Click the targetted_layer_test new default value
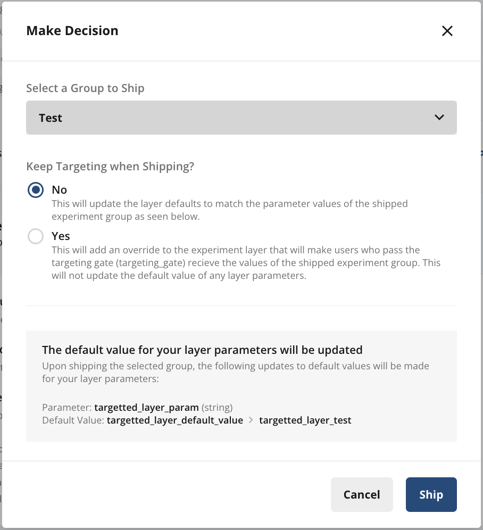This screenshot has width=483, height=530. 305,420
